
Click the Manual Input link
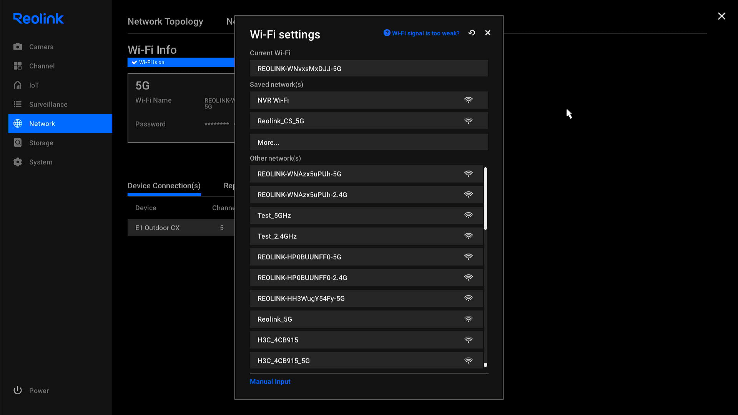pos(270,382)
